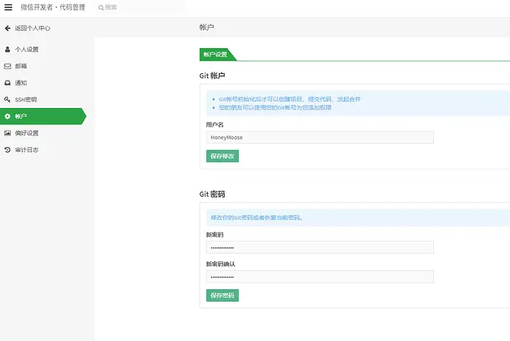Click the envelope icon for 邮箱
This screenshot has width=510, height=341.
click(7, 67)
